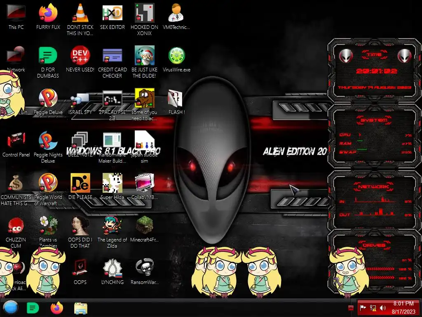Select the VirusWire.exe lime icon
Screen dimensions: 422x317
176,56
